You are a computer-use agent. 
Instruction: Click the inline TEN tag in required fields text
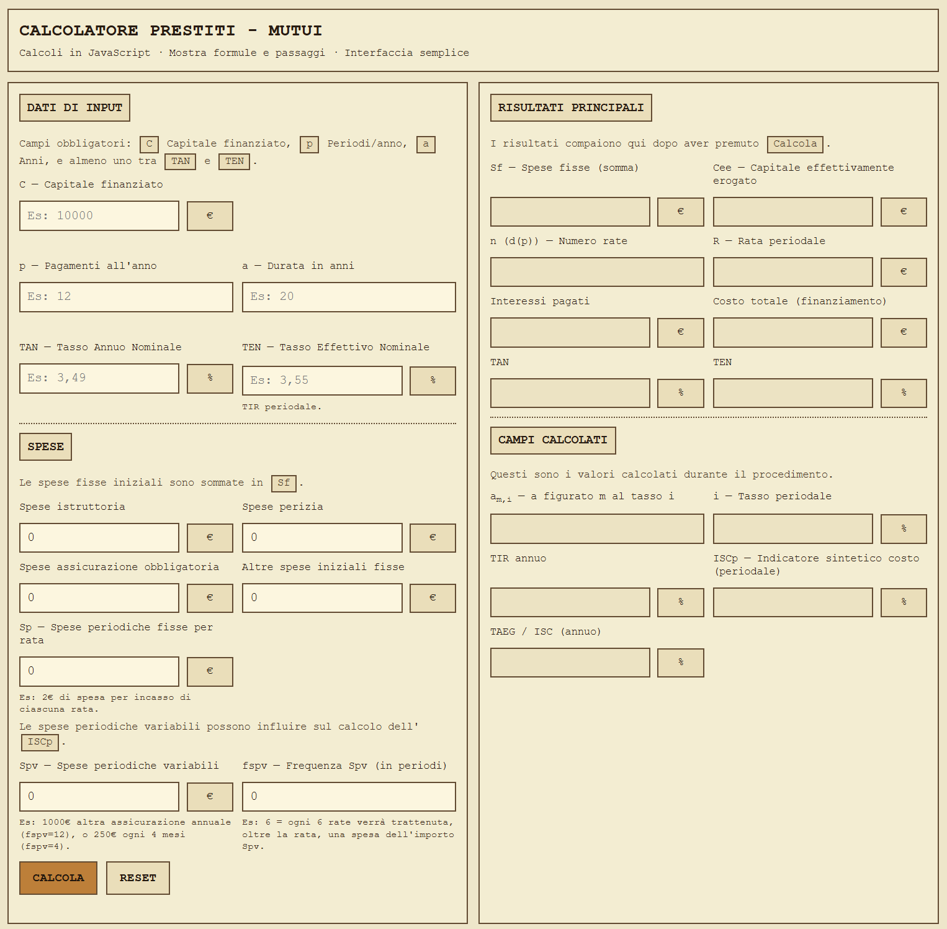[234, 161]
